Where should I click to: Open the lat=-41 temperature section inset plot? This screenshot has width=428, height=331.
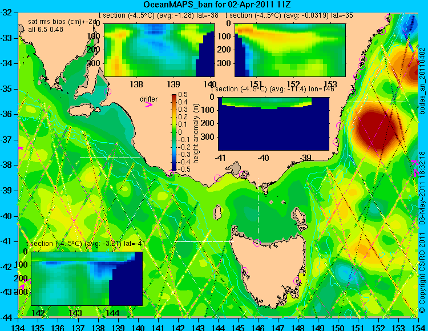click(87, 278)
